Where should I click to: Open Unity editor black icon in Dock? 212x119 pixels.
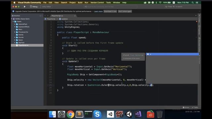click(128, 114)
